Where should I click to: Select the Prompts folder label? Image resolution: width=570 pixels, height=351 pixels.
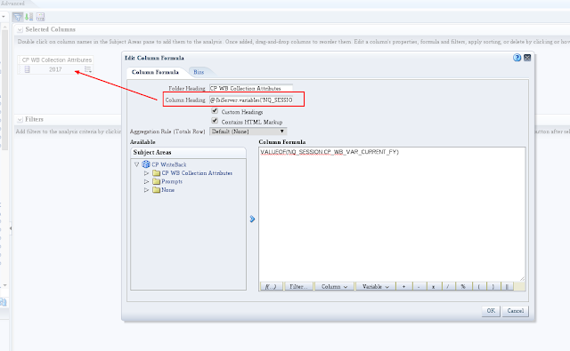[172, 181]
